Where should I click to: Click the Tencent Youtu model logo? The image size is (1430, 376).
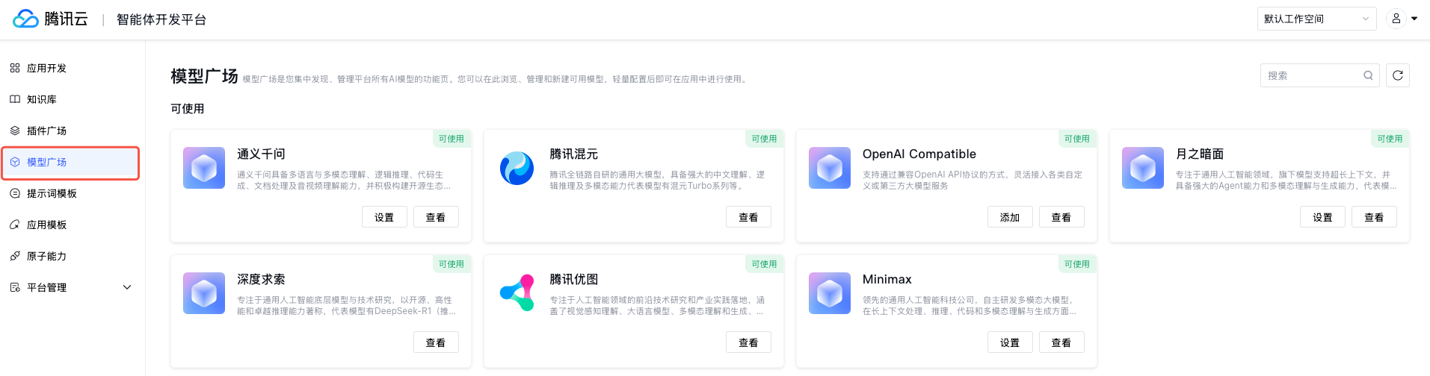pyautogui.click(x=517, y=292)
